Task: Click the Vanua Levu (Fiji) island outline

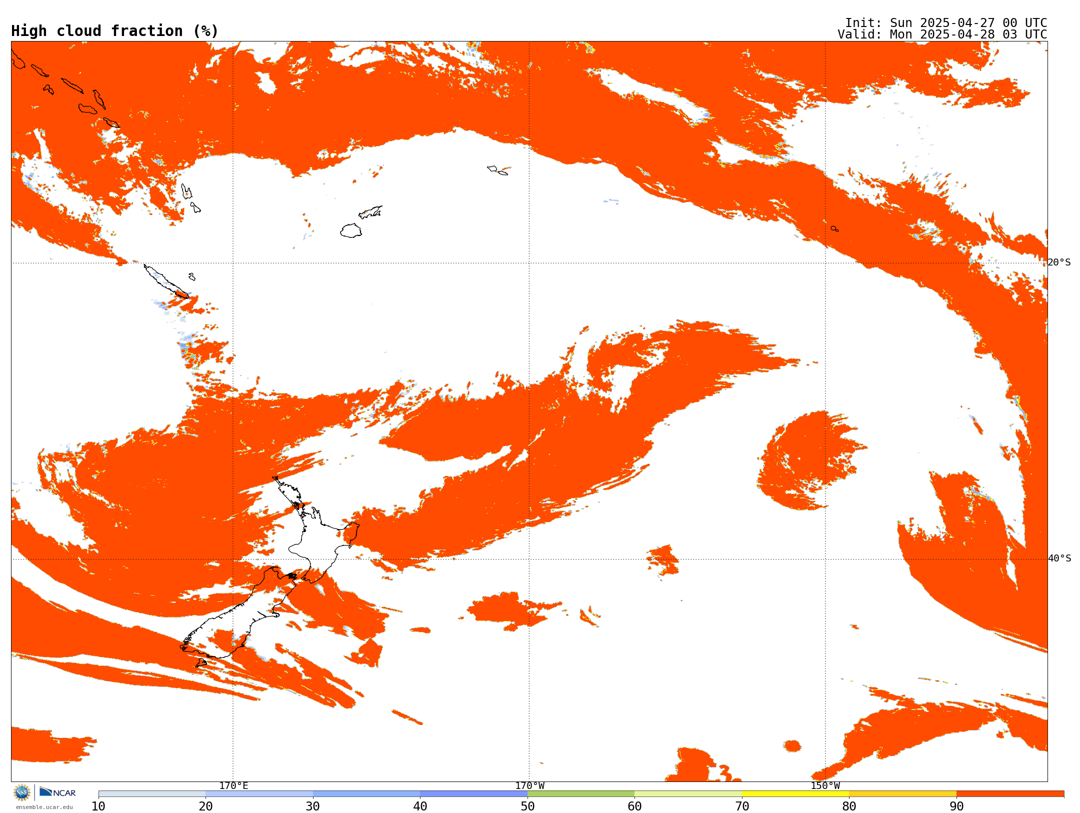Action: [x=370, y=212]
